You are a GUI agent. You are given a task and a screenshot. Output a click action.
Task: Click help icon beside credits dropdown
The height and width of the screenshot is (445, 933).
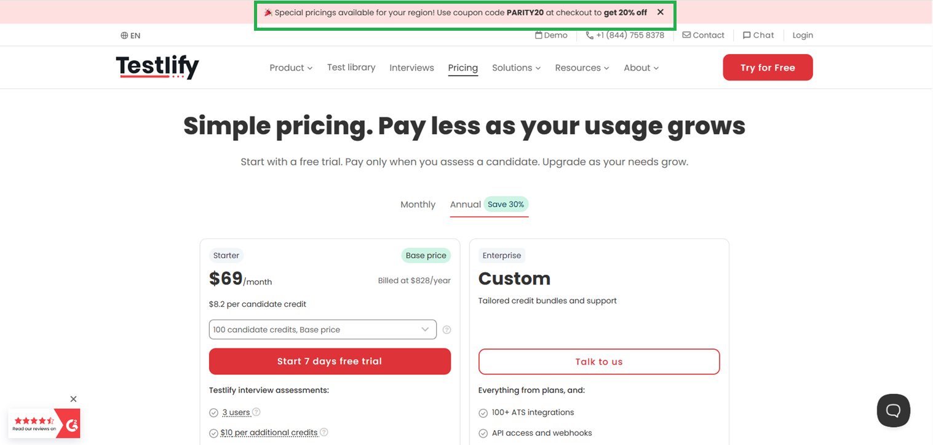tap(447, 330)
